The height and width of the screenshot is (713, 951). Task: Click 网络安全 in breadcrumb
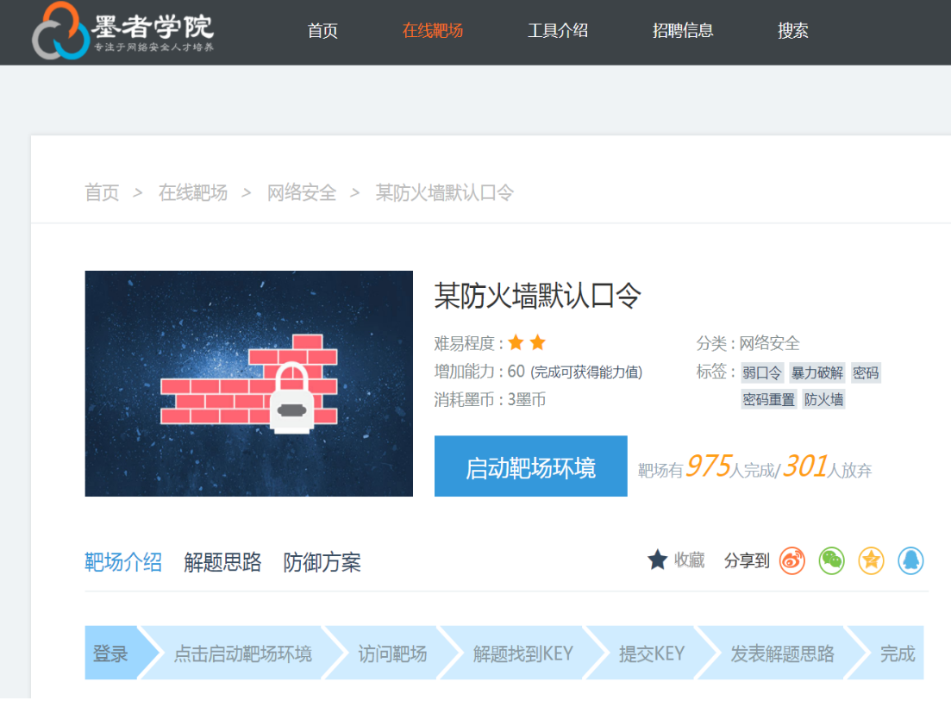[x=302, y=193]
